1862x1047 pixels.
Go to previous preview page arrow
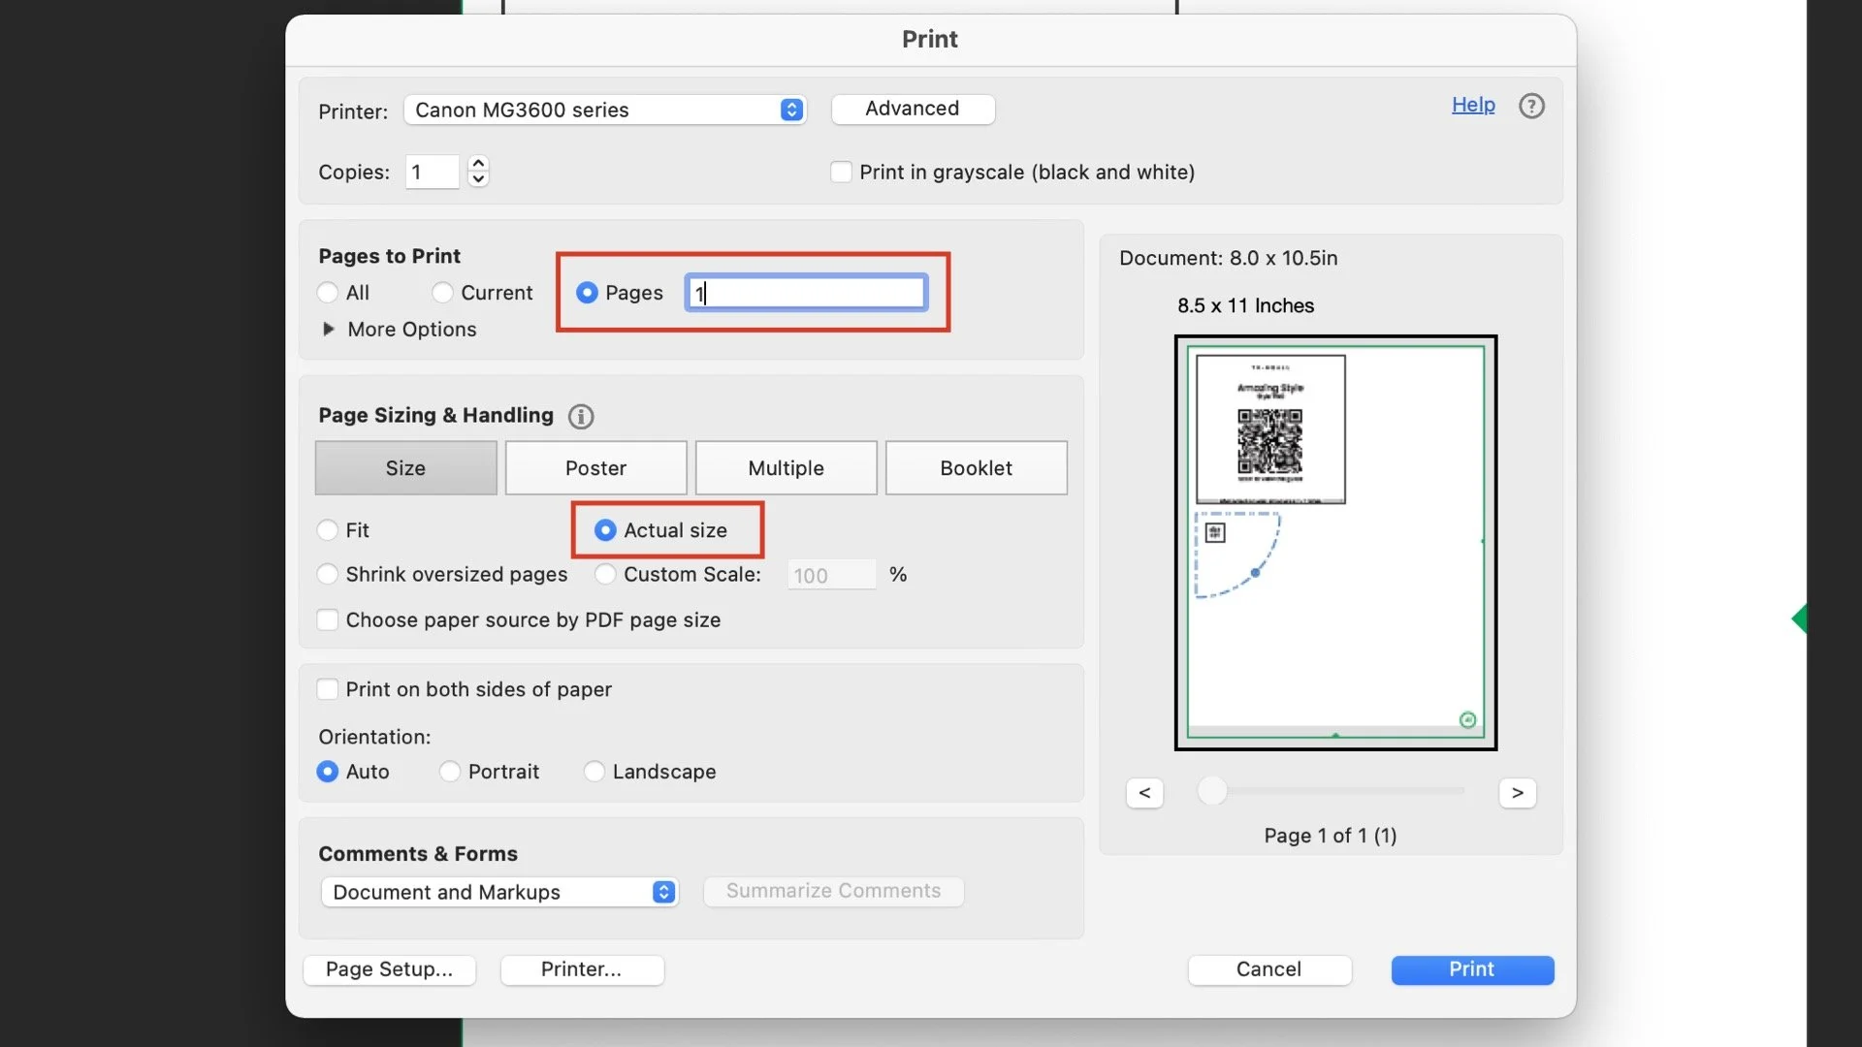click(1144, 793)
